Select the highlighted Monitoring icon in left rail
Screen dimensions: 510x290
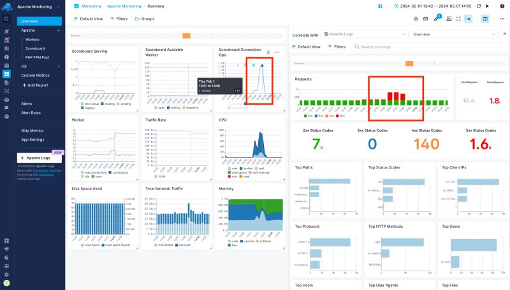[6, 74]
